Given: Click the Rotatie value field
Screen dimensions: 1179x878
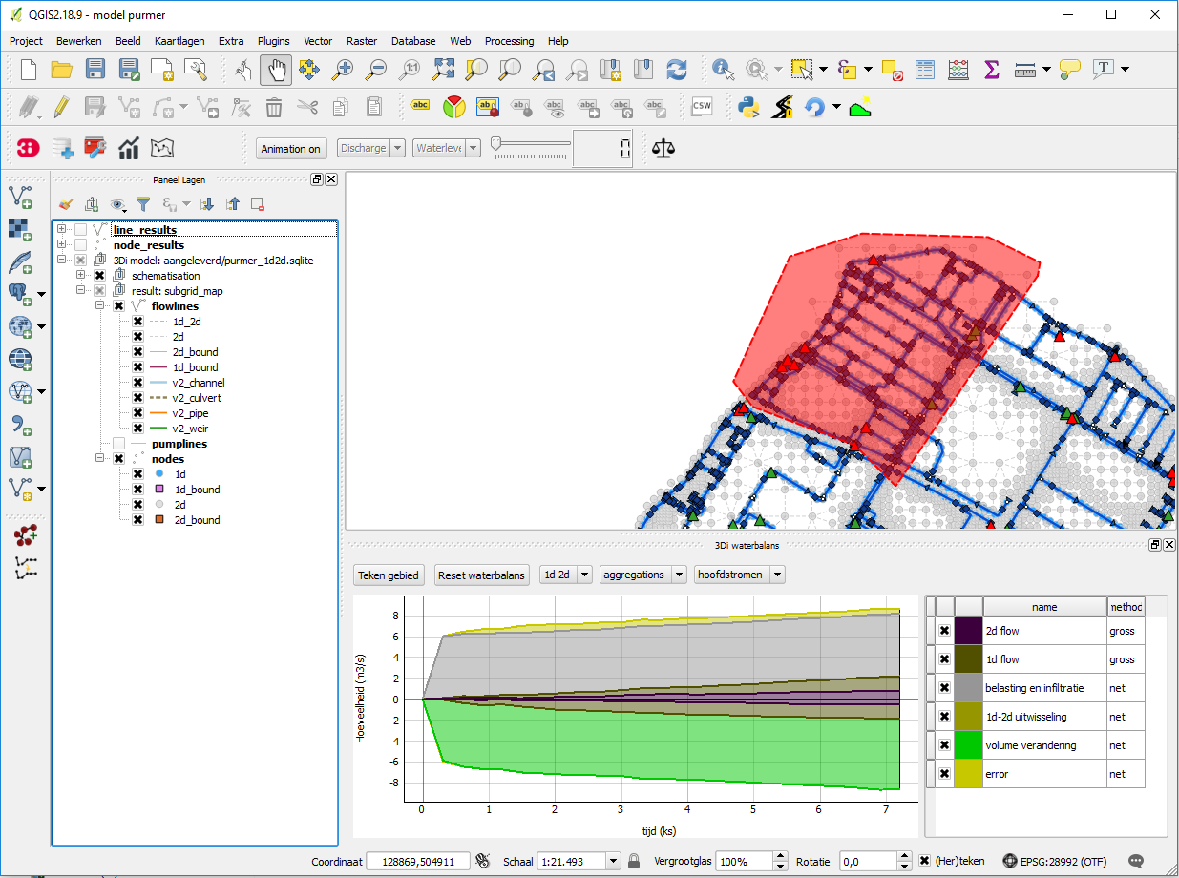Looking at the screenshot, I should pos(866,861).
